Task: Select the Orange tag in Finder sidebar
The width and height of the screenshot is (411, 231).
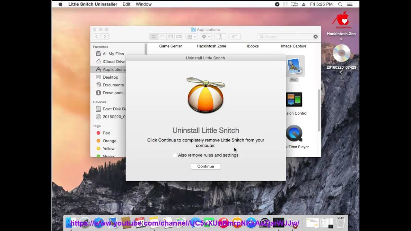Action: click(x=106, y=141)
